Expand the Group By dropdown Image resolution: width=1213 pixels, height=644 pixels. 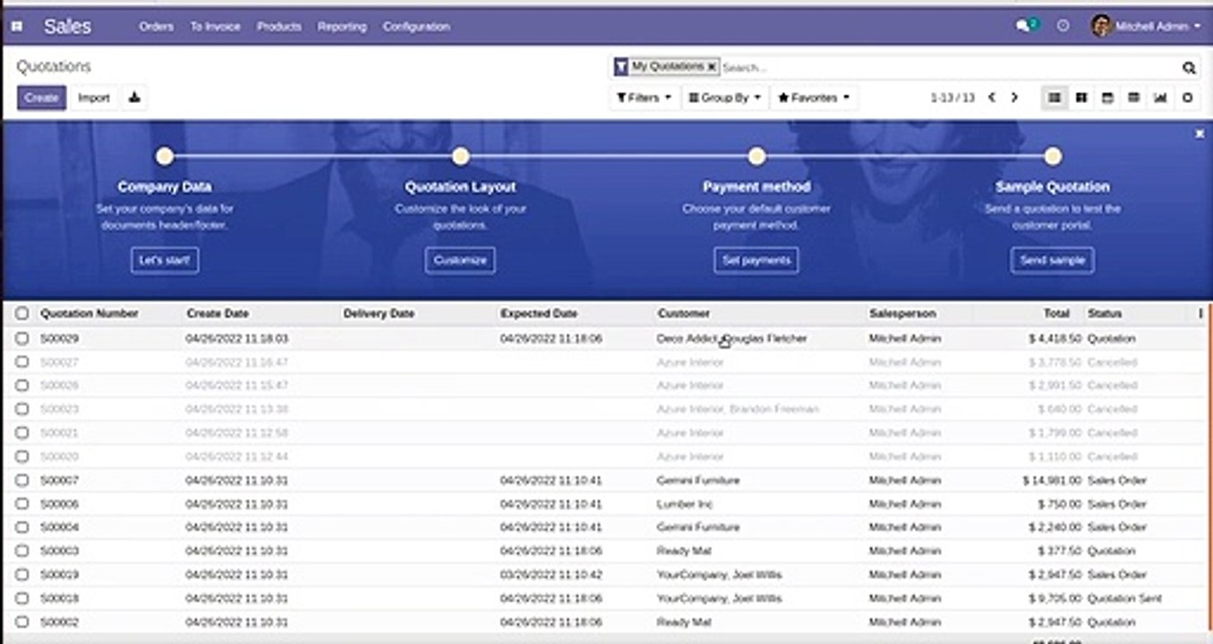(724, 97)
